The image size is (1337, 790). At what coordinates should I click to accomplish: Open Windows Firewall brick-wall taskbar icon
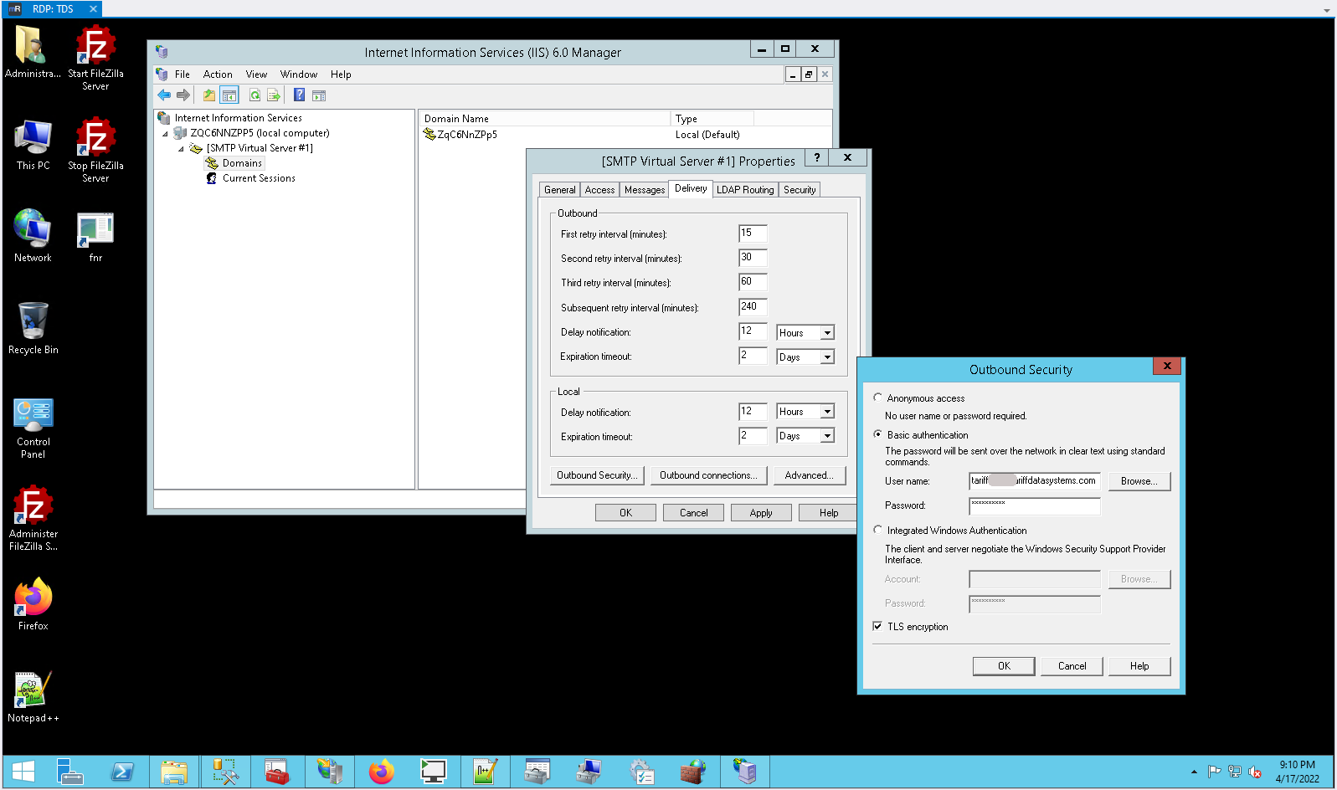pyautogui.click(x=693, y=772)
